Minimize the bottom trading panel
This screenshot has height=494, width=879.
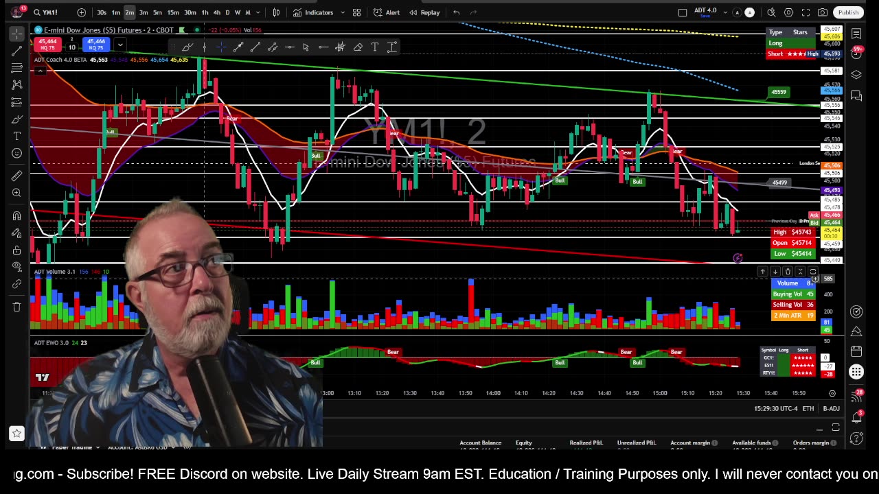(x=819, y=428)
